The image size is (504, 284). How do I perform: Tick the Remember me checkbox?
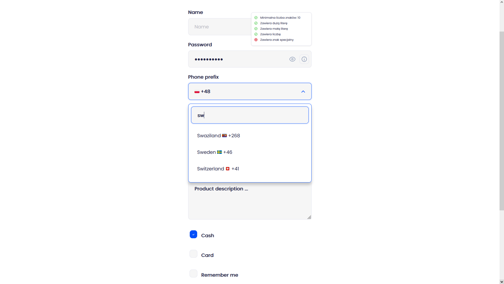tap(193, 274)
